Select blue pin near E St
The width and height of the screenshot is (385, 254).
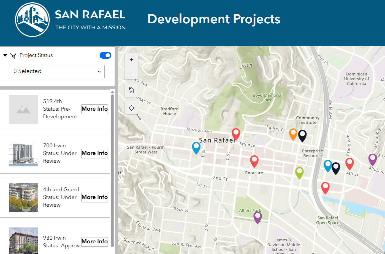(196, 148)
